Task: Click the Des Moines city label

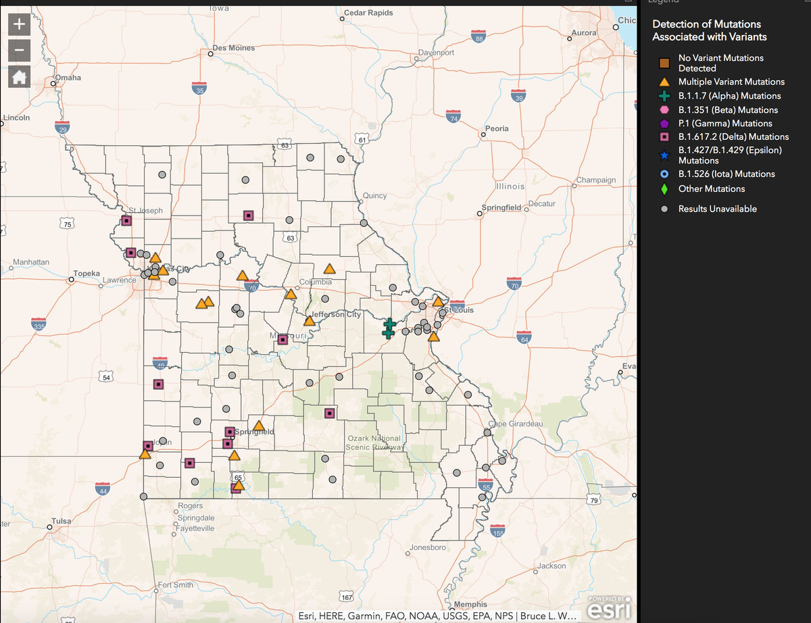Action: [233, 48]
